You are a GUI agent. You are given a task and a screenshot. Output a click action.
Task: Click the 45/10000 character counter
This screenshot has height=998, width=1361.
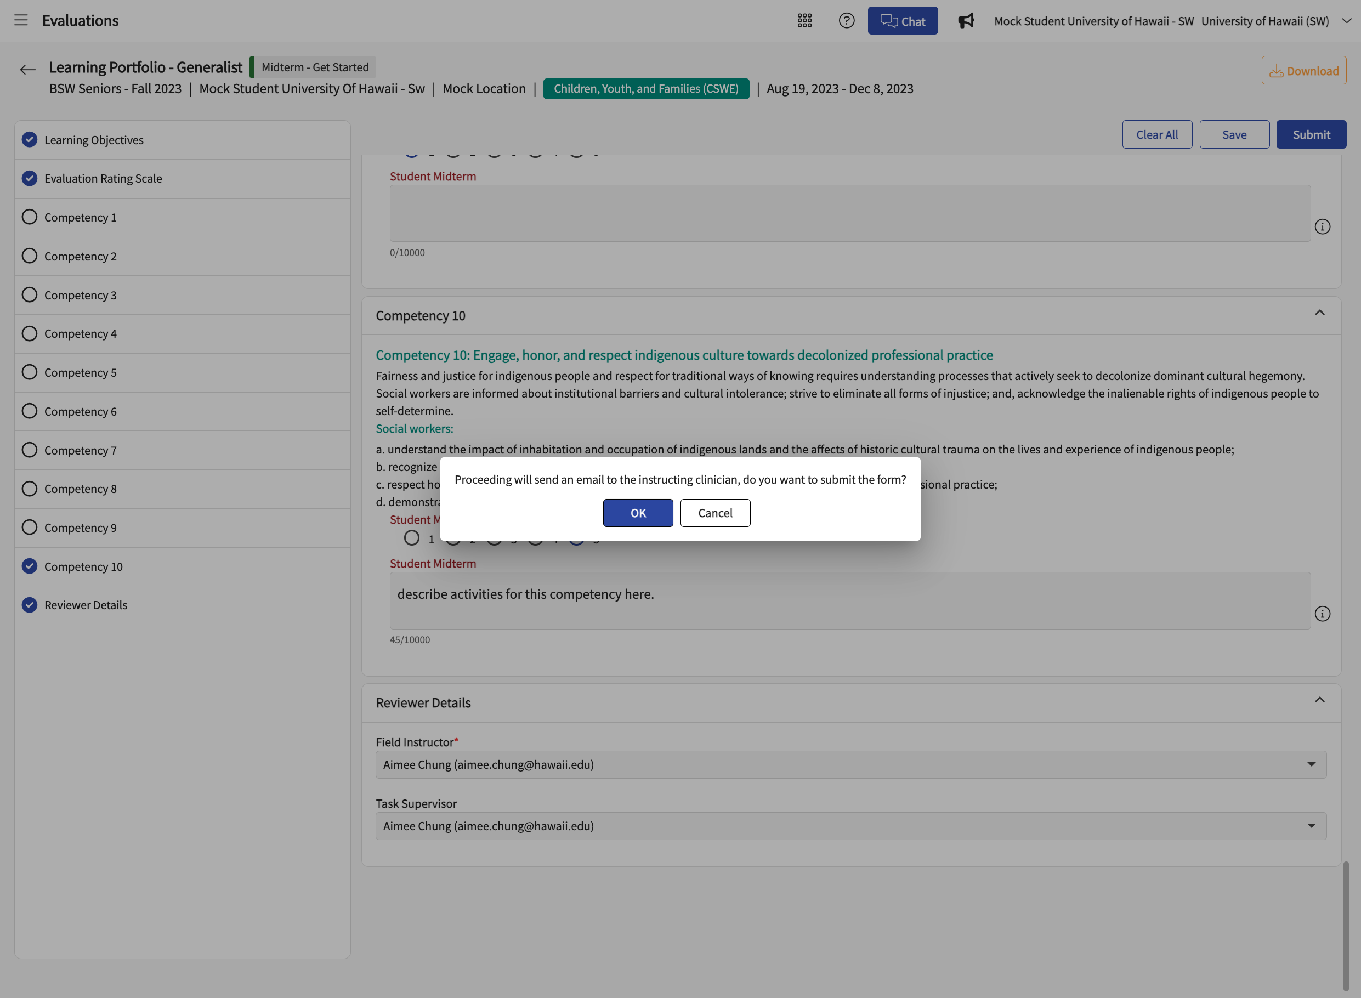[x=410, y=640]
